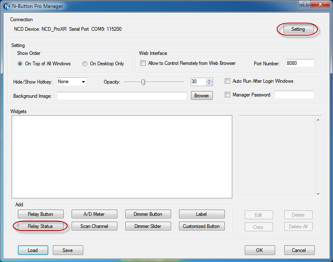
Task: Confirm with the OK button
Action: [260, 250]
